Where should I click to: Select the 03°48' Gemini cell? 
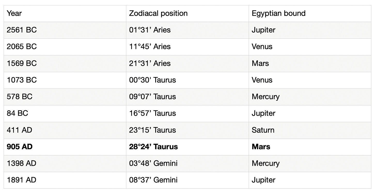point(187,164)
